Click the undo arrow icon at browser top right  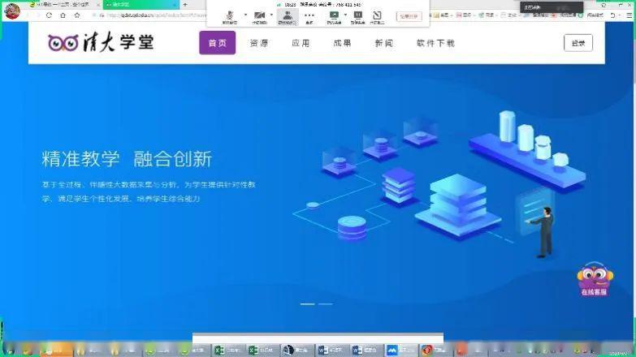(x=613, y=15)
